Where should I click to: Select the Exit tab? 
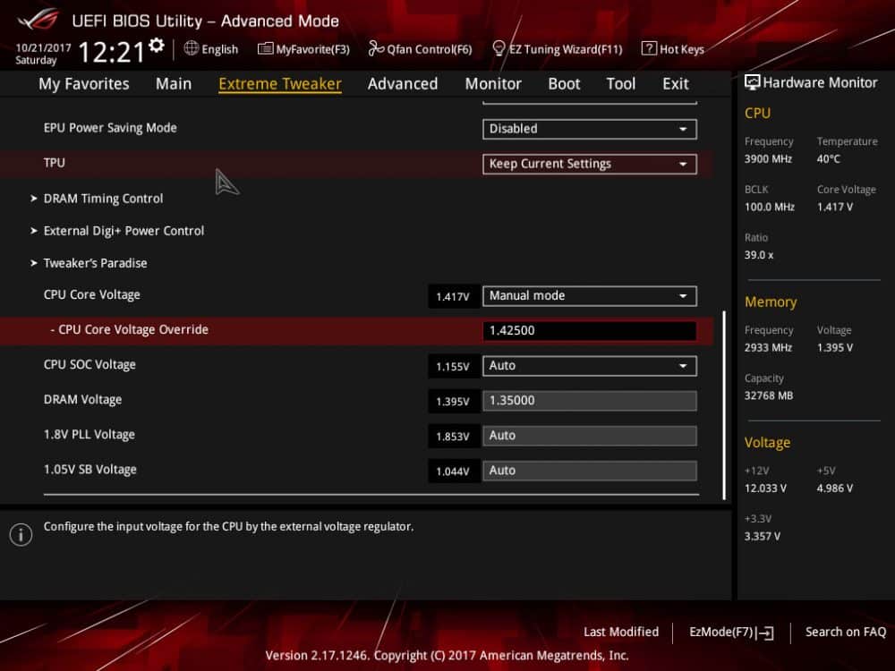point(675,84)
